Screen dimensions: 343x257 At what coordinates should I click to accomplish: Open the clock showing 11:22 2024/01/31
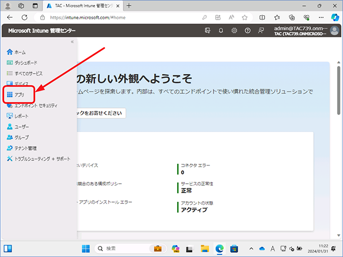(x=318, y=248)
